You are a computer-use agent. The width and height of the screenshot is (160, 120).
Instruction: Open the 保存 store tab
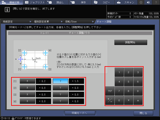[80, 2]
